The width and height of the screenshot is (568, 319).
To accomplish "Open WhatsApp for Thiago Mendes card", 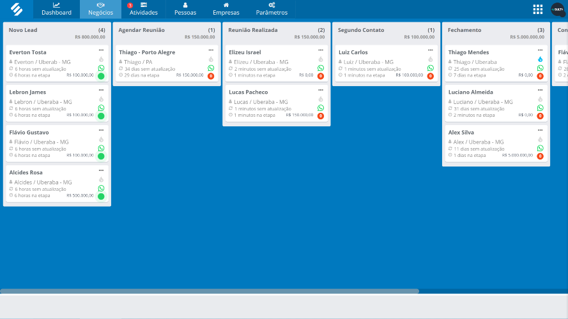I will 540,68.
